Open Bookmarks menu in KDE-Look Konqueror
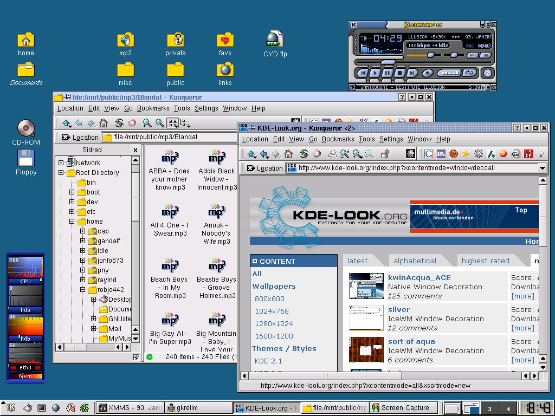The width and height of the screenshot is (555, 416). click(338, 139)
